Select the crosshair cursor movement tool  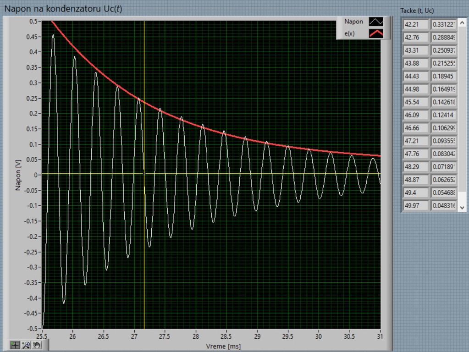(x=15, y=345)
